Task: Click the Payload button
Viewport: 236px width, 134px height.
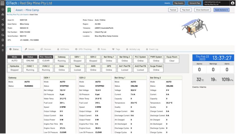Action: [173, 10]
